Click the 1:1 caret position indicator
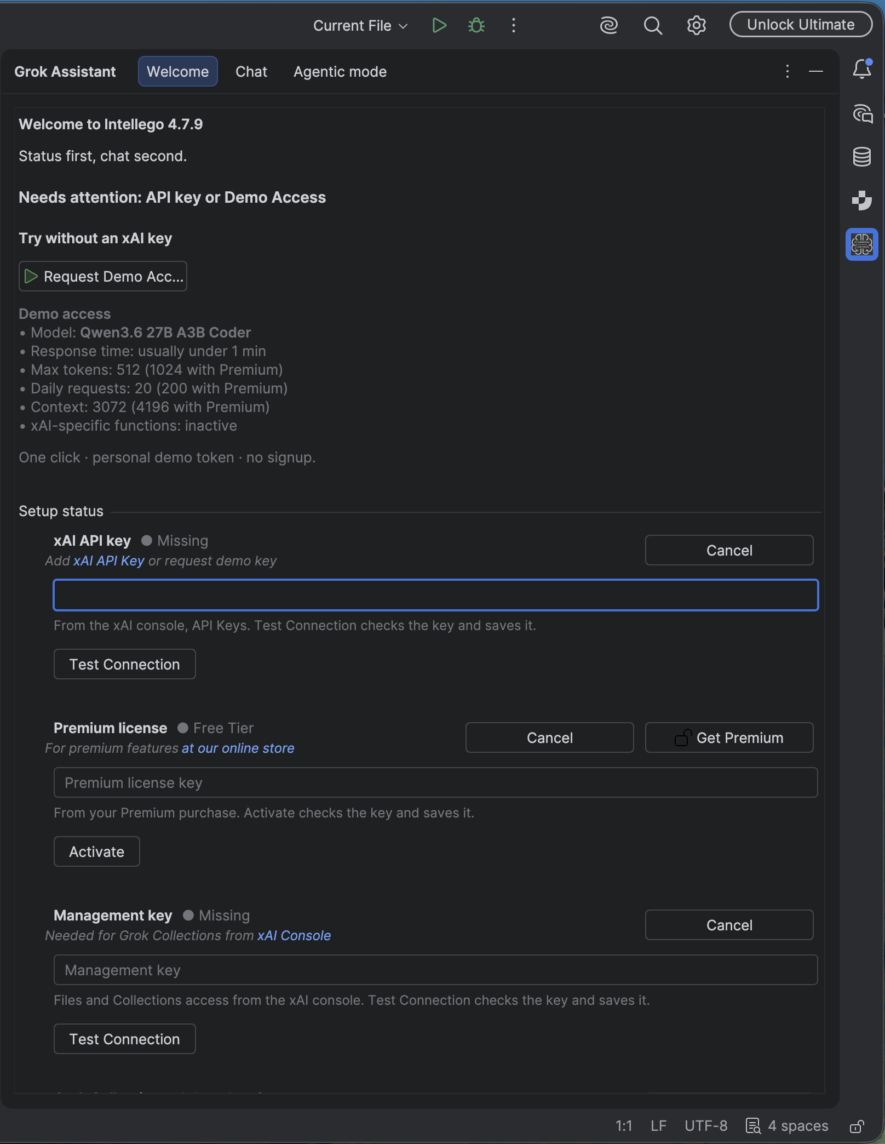Image resolution: width=885 pixels, height=1144 pixels. pyautogui.click(x=624, y=1126)
